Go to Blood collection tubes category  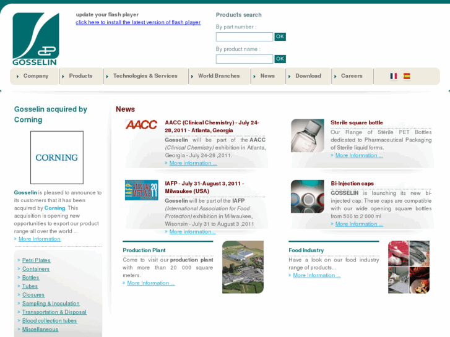(x=50, y=320)
